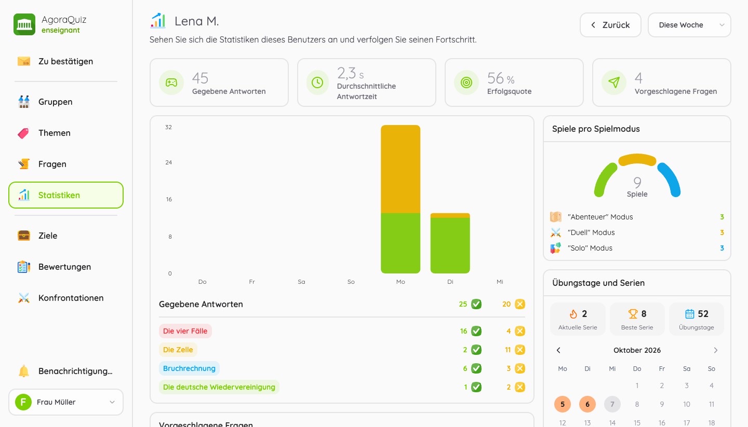Click the Themen tag icon
The width and height of the screenshot is (748, 427).
click(24, 133)
